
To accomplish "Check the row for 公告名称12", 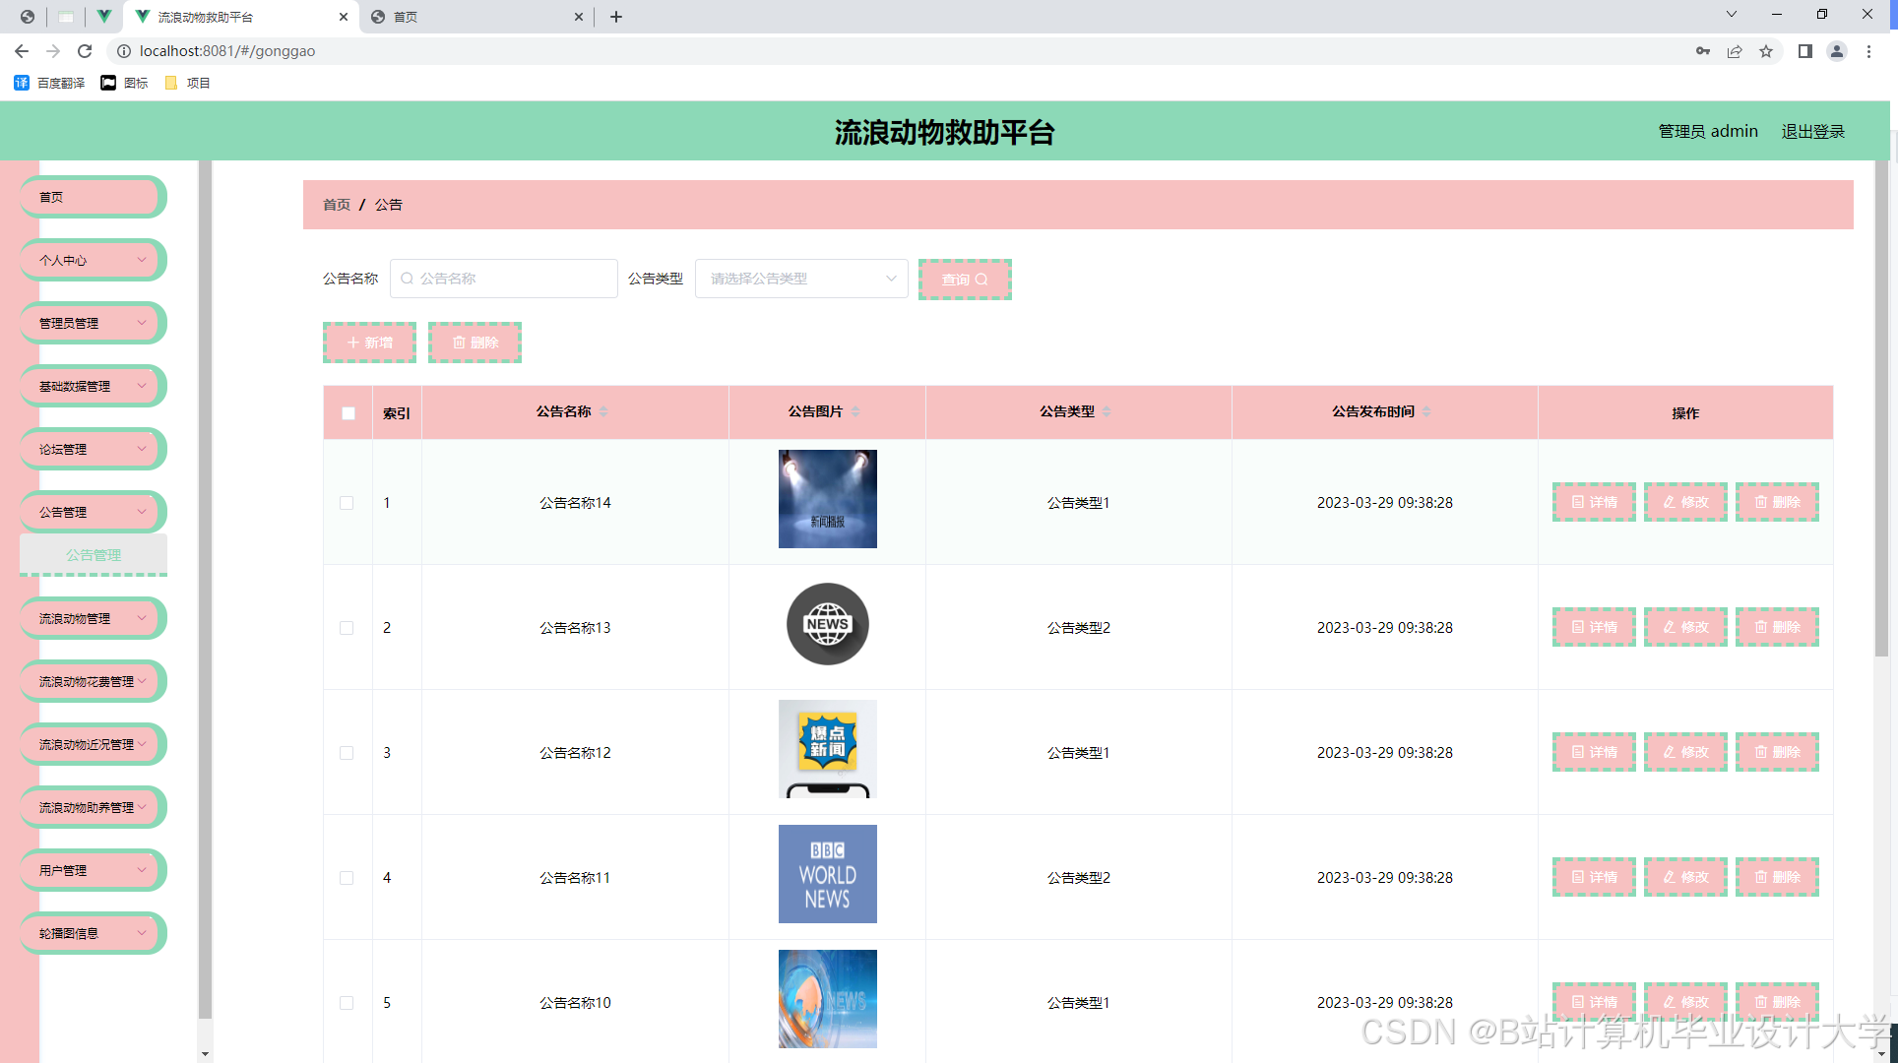I will [347, 753].
